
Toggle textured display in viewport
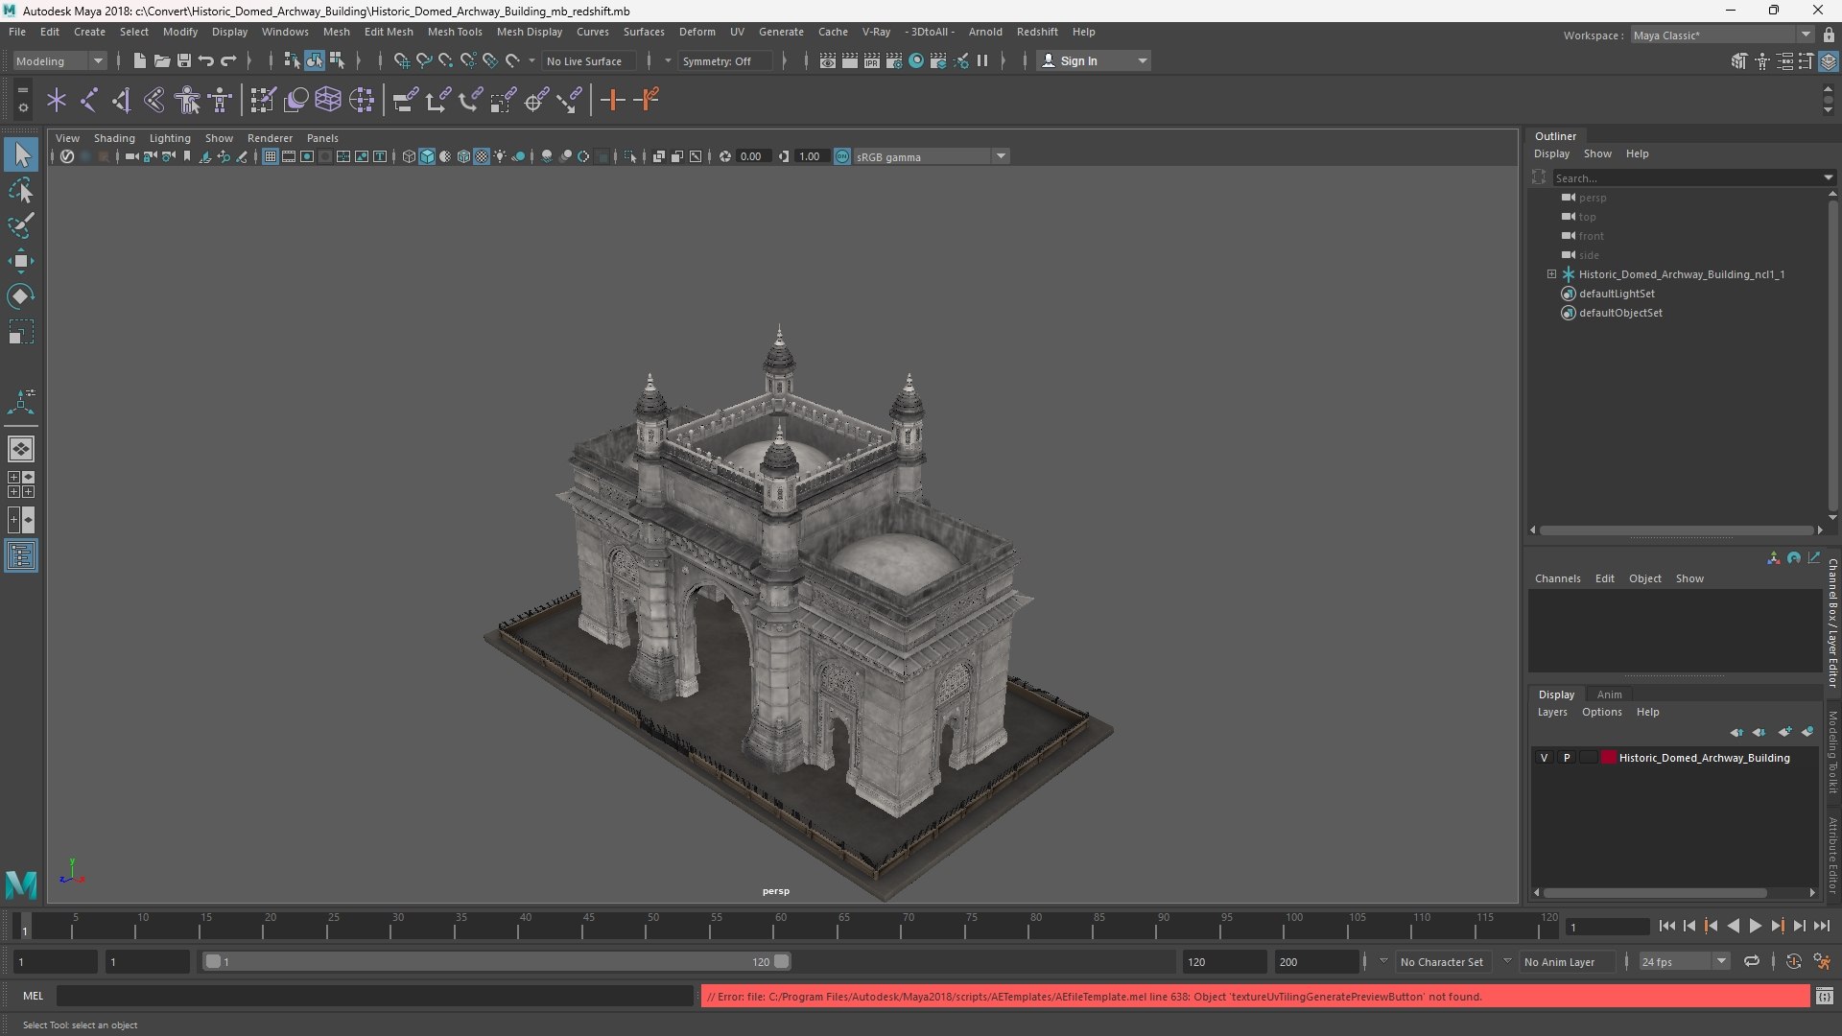[482, 156]
